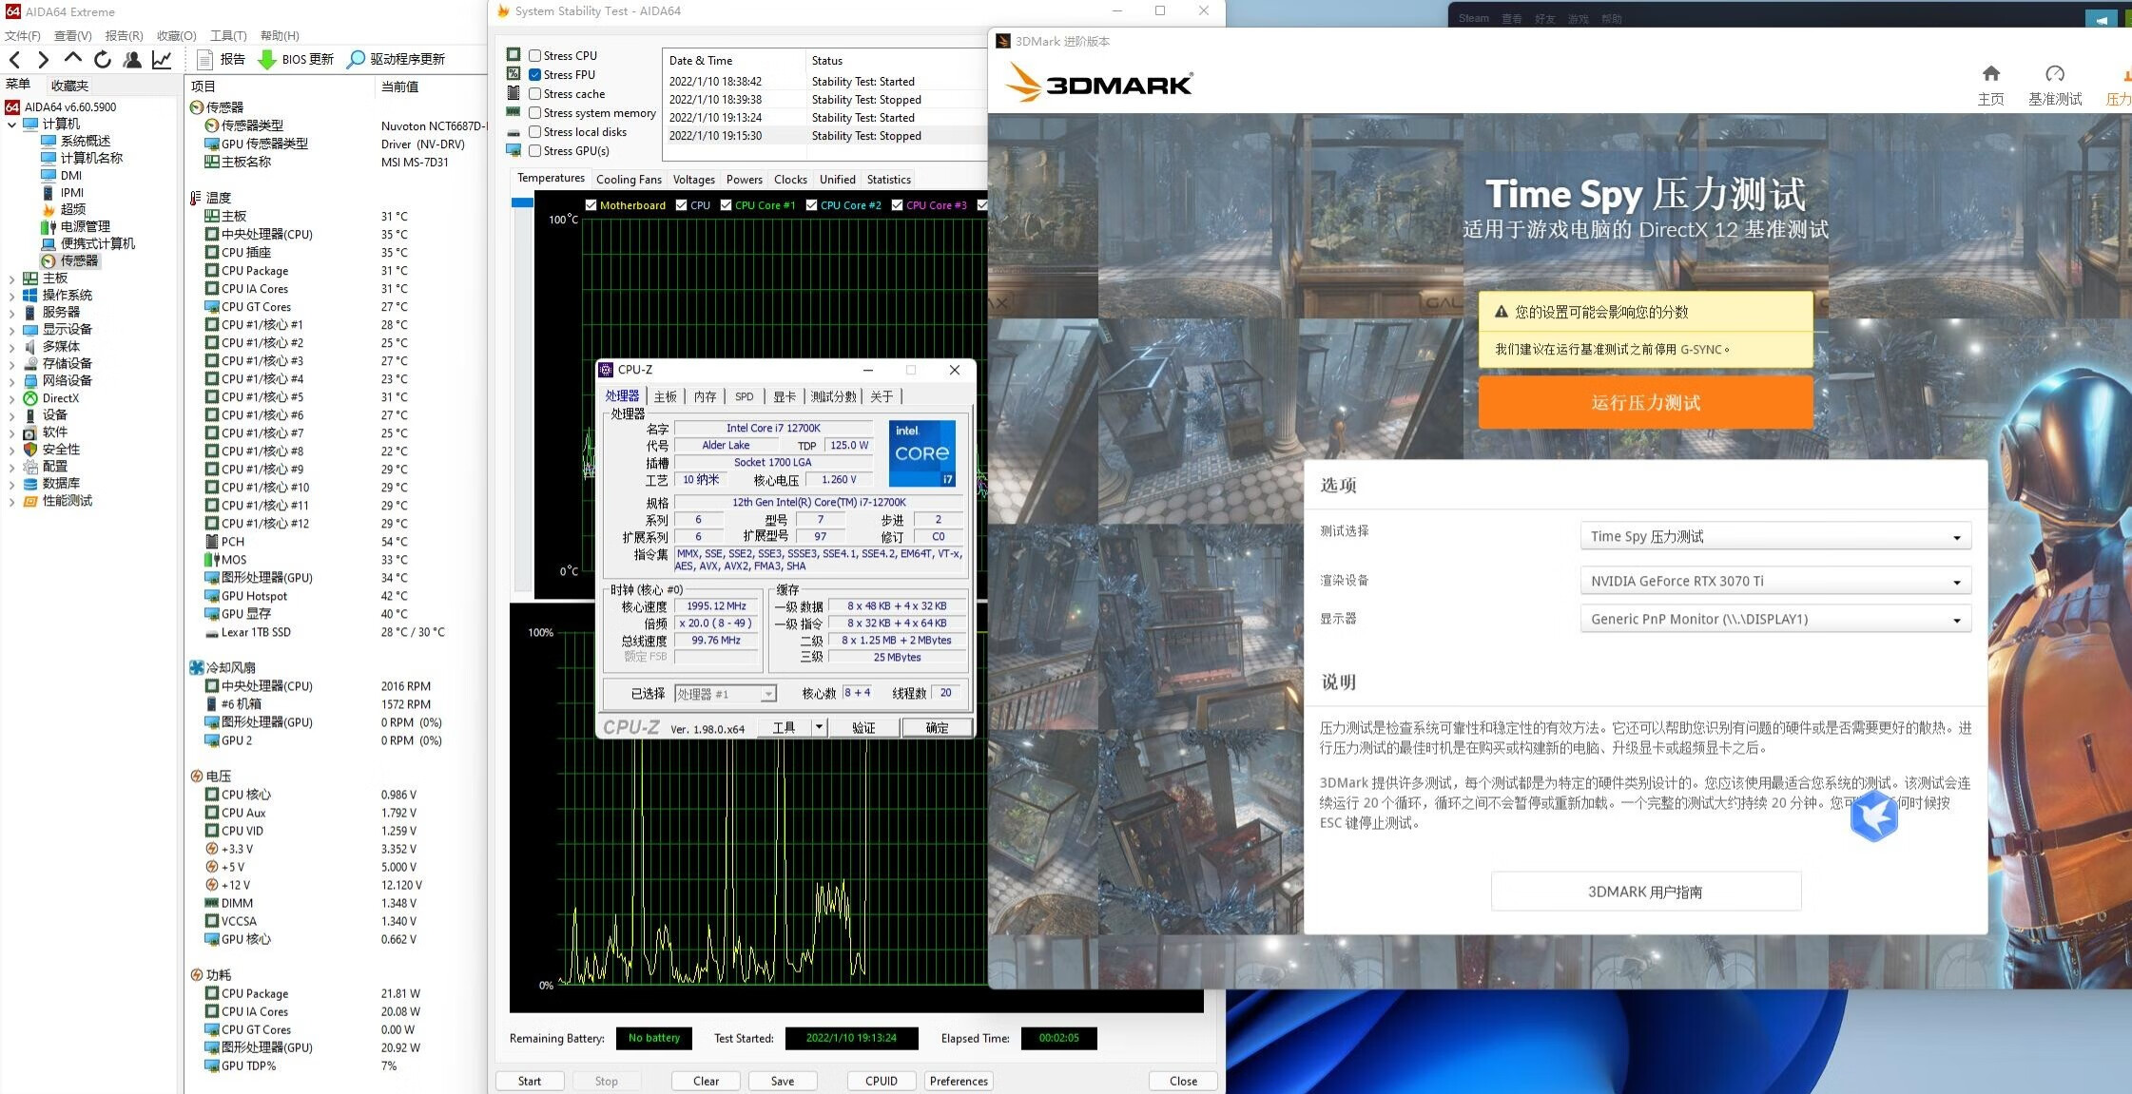Enable Stress local disks checkbox

[x=535, y=132]
